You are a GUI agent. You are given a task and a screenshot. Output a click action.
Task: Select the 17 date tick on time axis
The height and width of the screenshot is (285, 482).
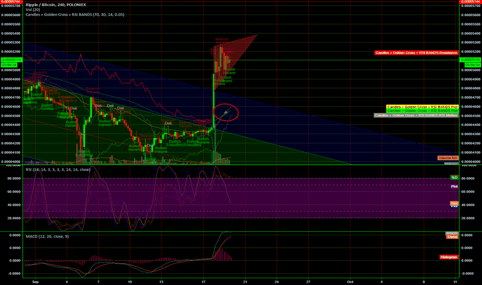click(x=203, y=281)
